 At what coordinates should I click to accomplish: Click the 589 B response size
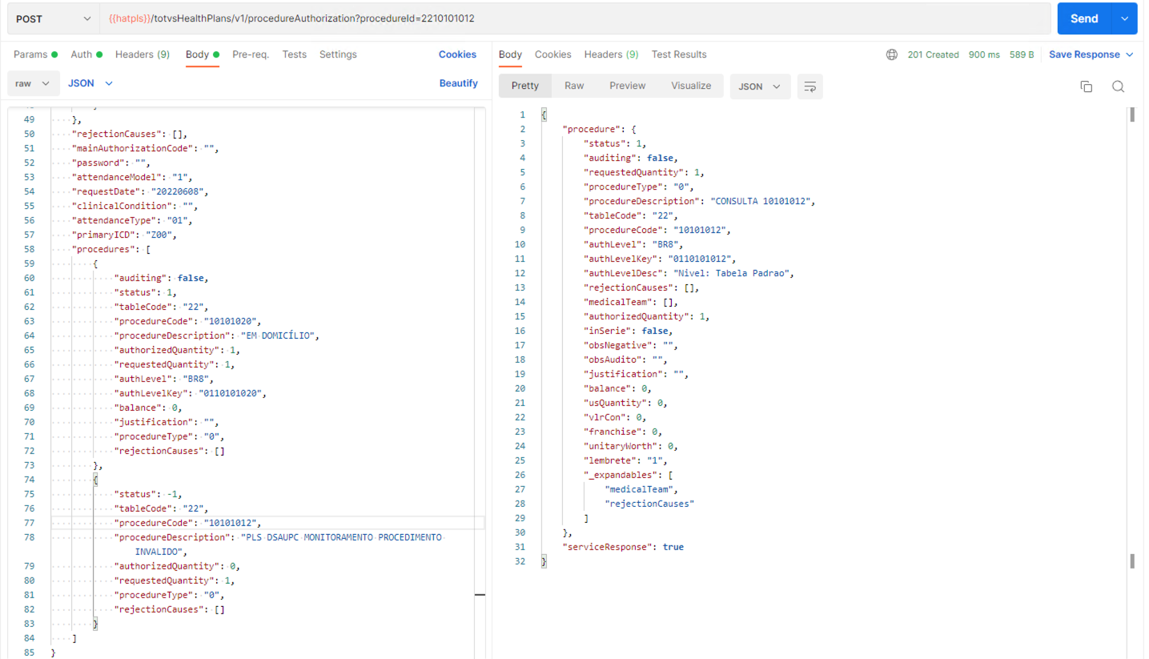pos(1021,54)
